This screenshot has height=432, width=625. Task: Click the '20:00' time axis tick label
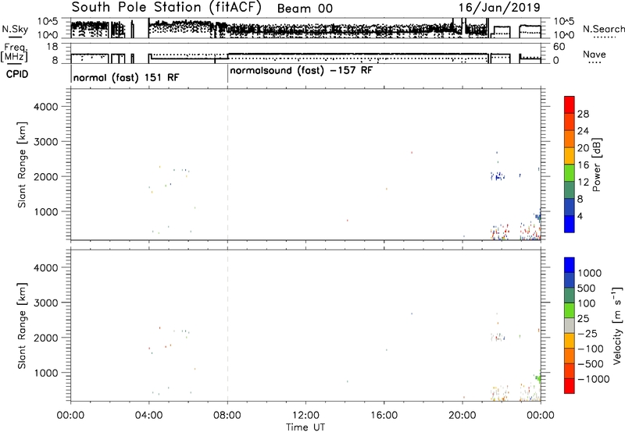click(462, 416)
